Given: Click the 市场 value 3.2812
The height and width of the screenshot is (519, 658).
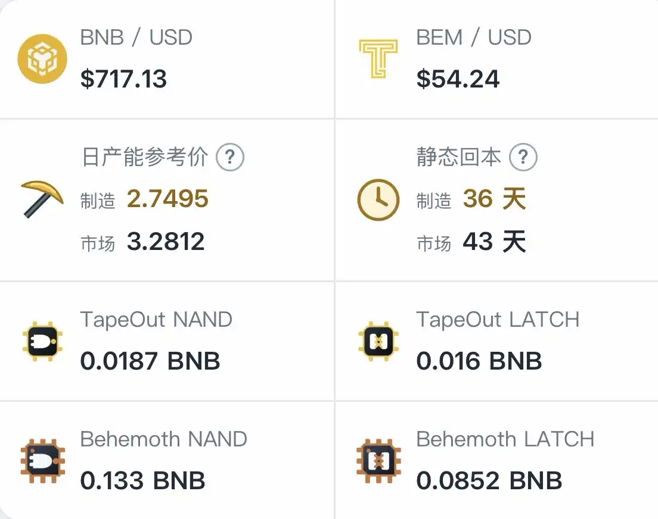Looking at the screenshot, I should tap(166, 242).
